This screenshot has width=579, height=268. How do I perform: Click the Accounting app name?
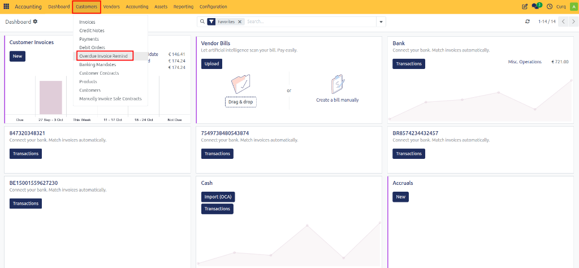tap(28, 7)
